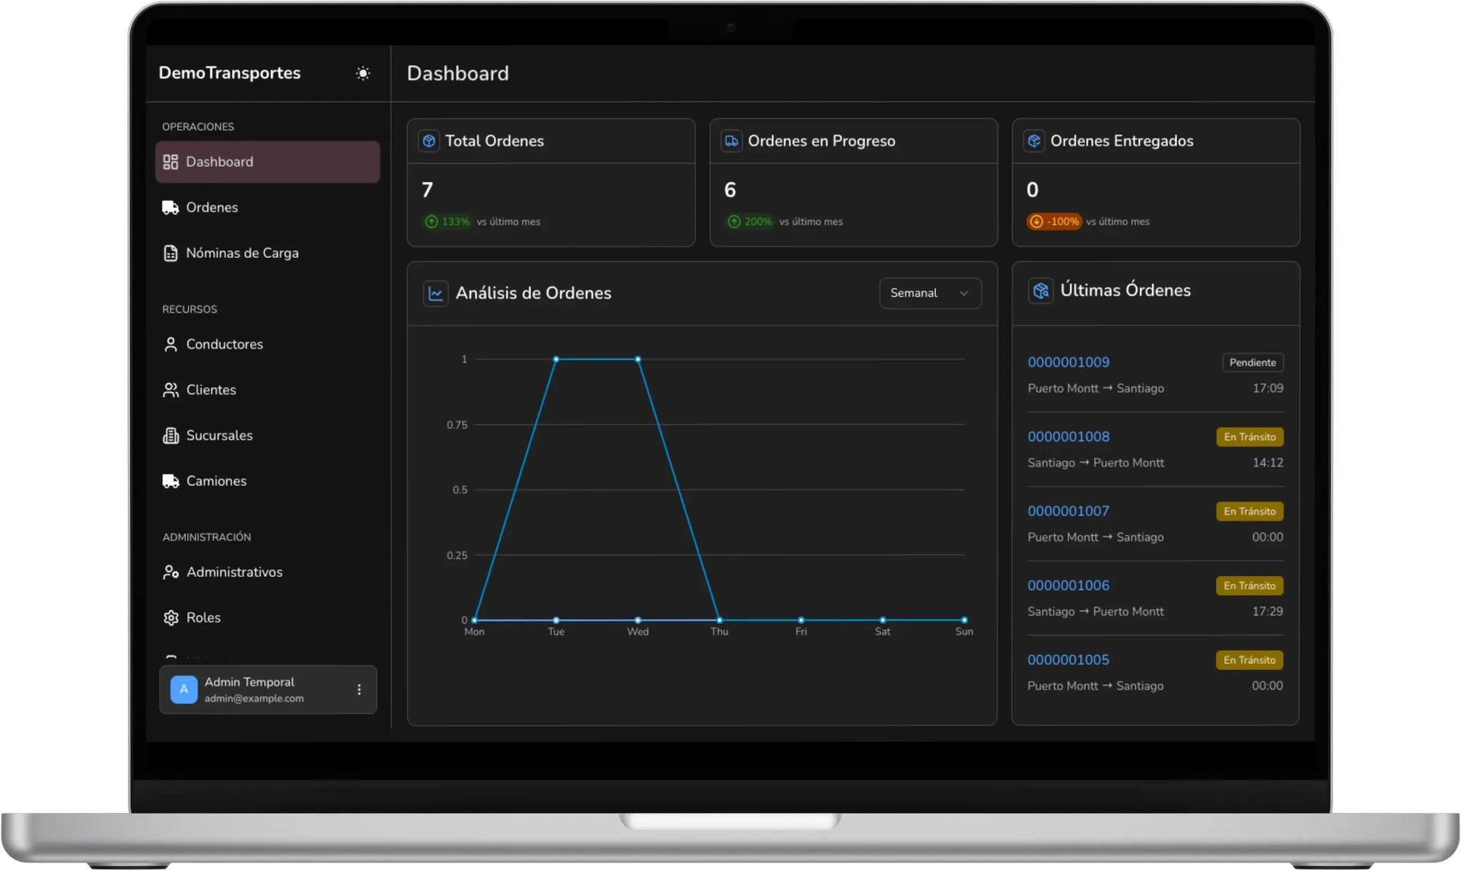
Task: Open the Semanal dropdown
Action: [x=929, y=293]
